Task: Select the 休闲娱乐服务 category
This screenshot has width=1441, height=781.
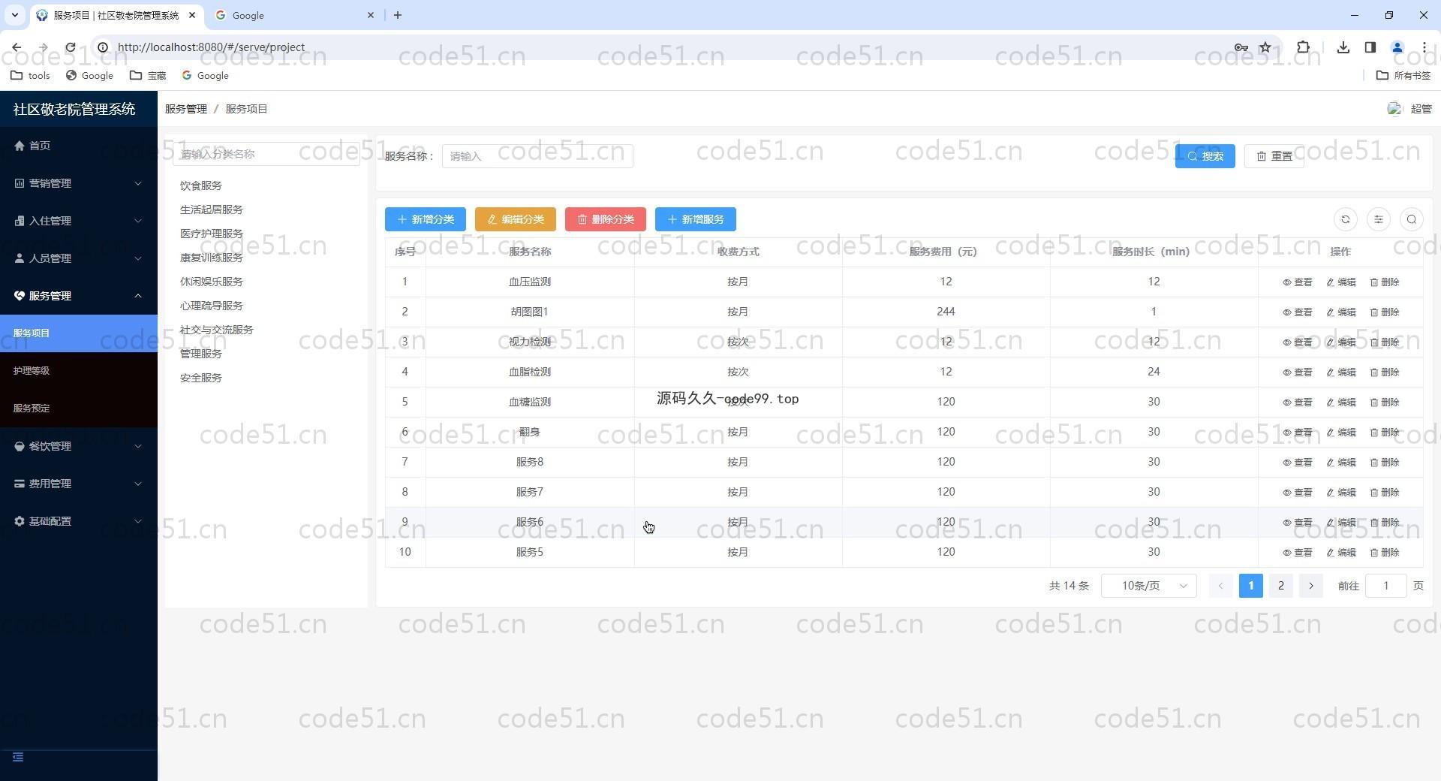Action: 212,282
